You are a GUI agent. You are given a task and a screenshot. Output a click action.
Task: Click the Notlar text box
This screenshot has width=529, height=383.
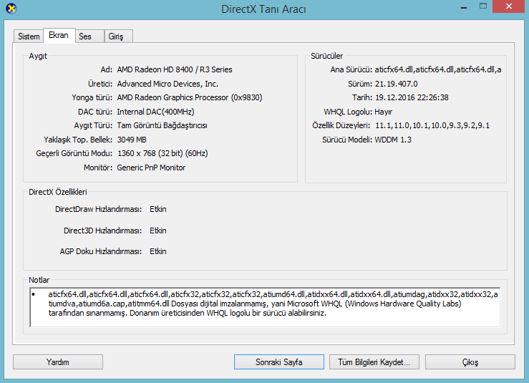pos(265,307)
